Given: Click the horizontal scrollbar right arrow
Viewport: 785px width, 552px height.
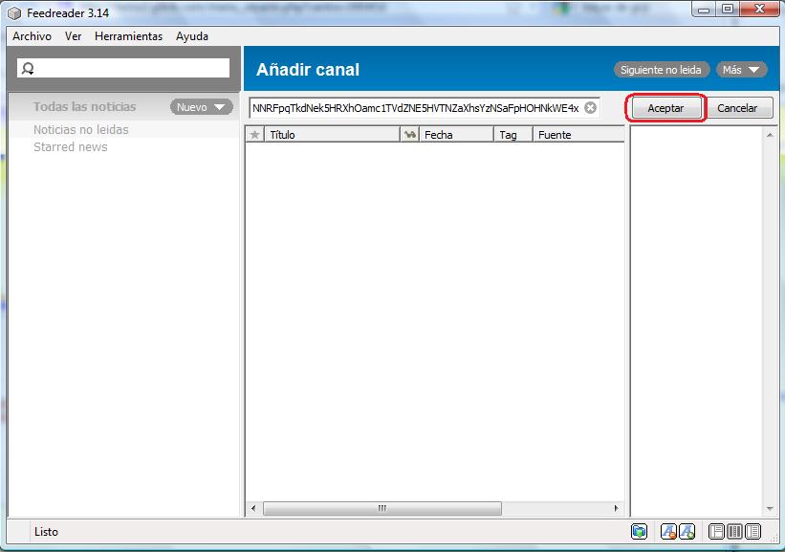Looking at the screenshot, I should (617, 508).
